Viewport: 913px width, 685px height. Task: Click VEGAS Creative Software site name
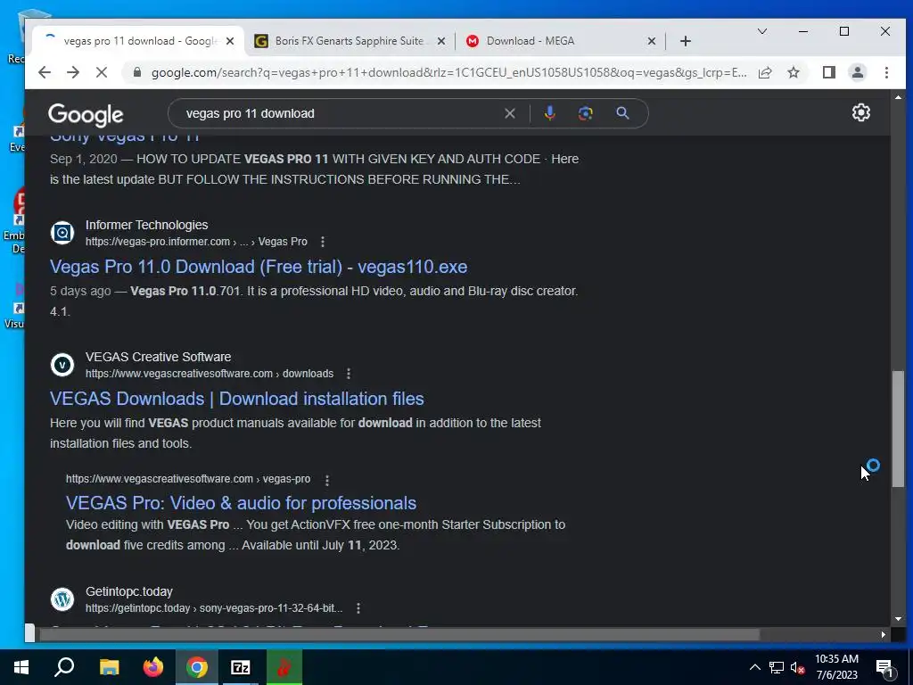159,357
